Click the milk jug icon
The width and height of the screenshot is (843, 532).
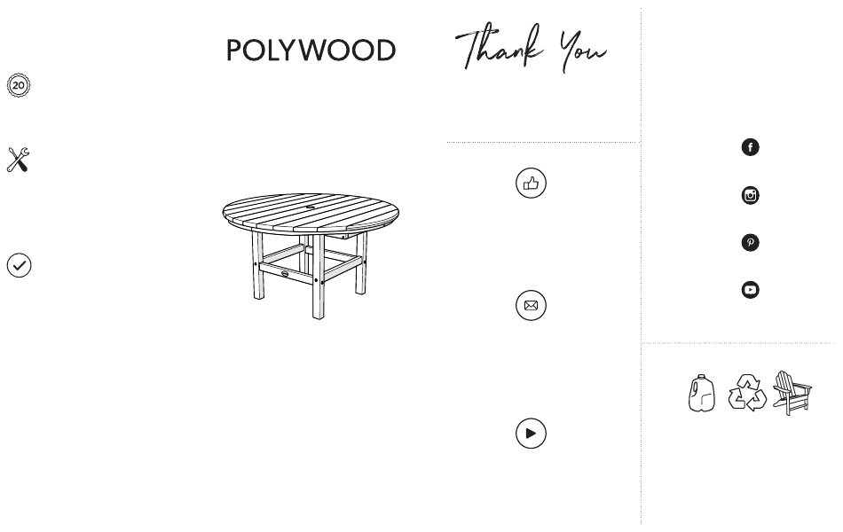(x=702, y=394)
